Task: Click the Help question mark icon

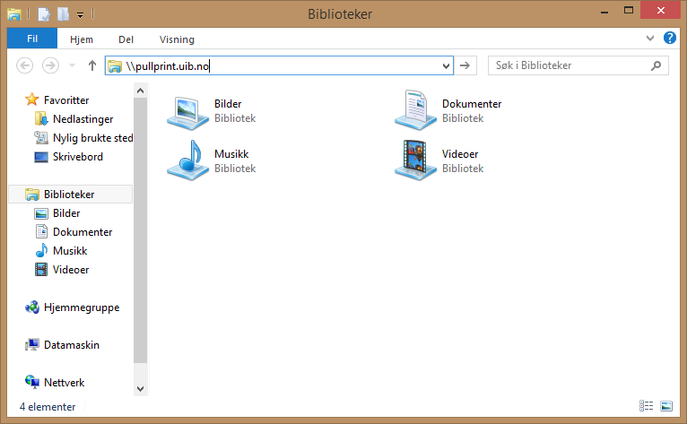Action: [669, 39]
